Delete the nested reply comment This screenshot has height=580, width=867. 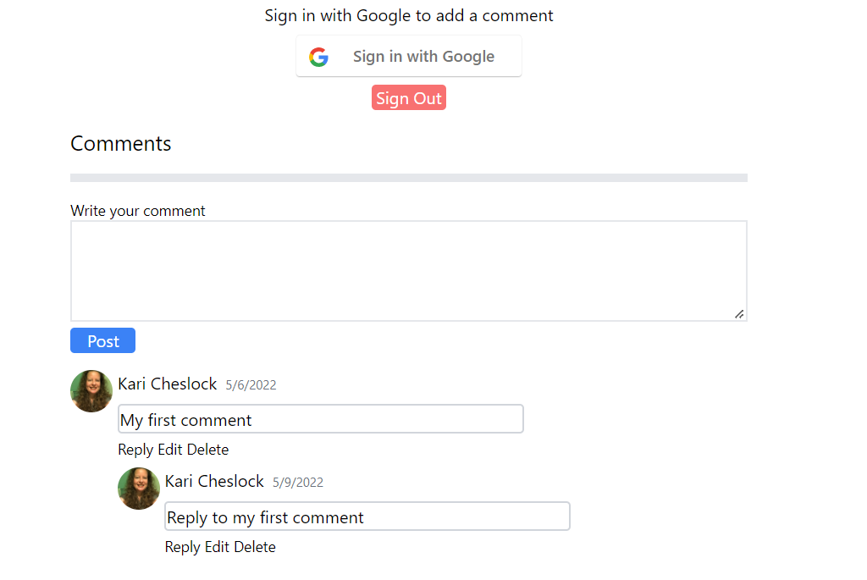pyautogui.click(x=255, y=547)
